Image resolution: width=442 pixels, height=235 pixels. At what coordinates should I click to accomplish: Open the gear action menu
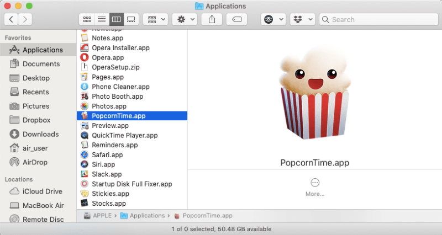click(x=185, y=19)
